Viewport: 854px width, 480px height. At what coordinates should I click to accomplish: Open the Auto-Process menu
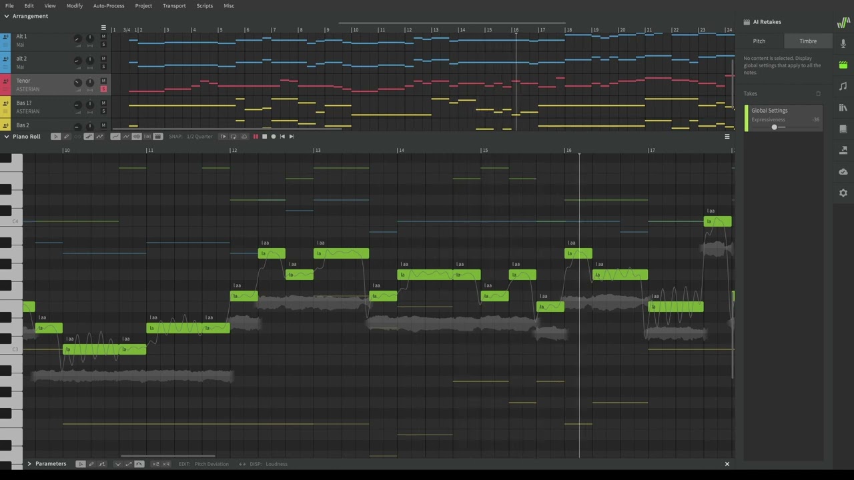tap(109, 6)
